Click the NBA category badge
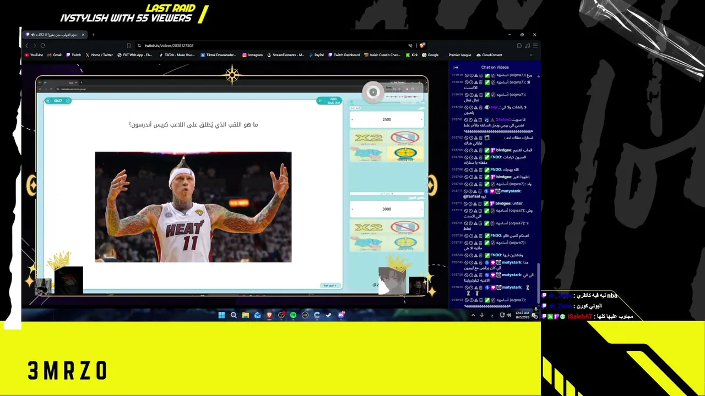Screen dimensions: 705x396 tap(329, 101)
